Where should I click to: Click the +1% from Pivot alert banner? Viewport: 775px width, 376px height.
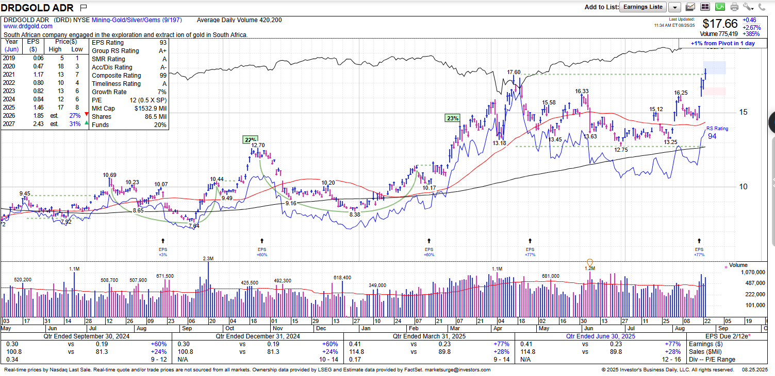[722, 43]
